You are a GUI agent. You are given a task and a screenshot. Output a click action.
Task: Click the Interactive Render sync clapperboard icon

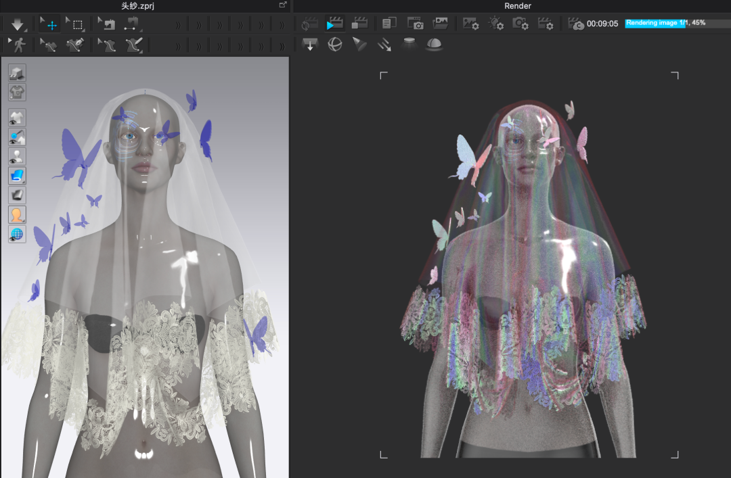click(309, 24)
